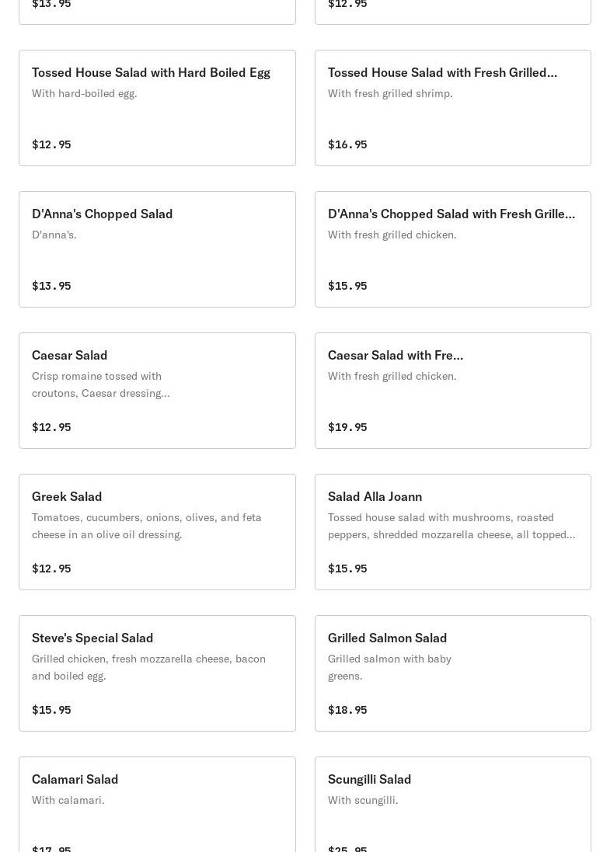Choose D'Anna's Chopped Salad with grilled chicken
Viewport: 610px width, 852px height.
[451, 214]
